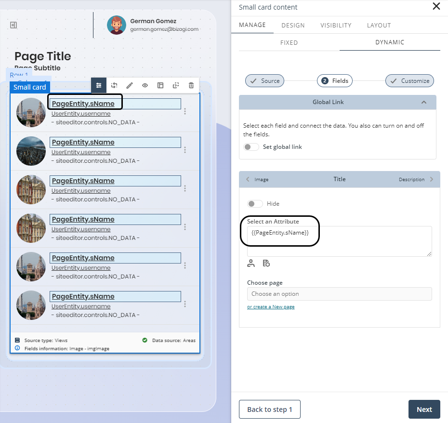Viewport: 448px width, 423px height.
Task: Click the data entity icon below attribute box
Action: coord(266,263)
